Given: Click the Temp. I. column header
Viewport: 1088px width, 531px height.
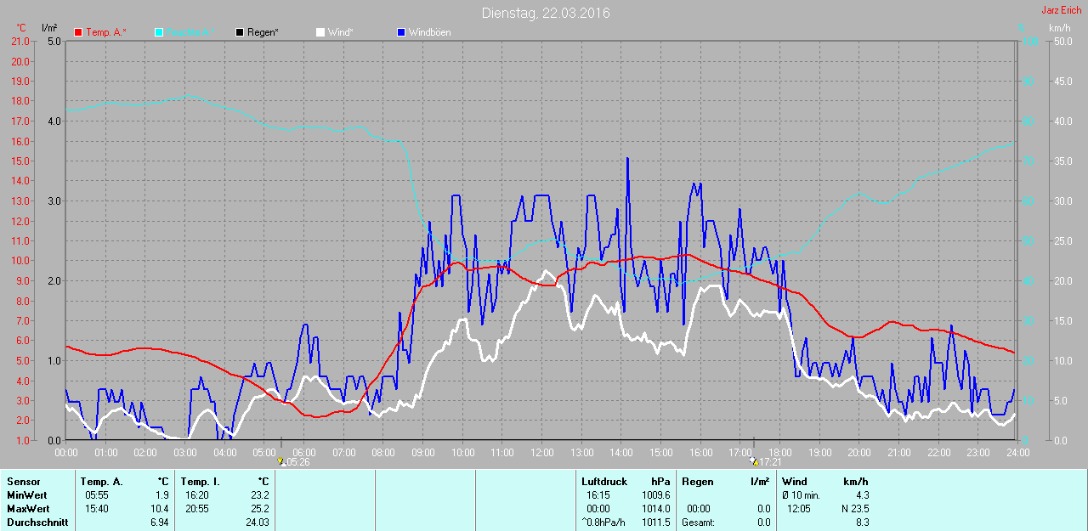Looking at the screenshot, I should (x=200, y=482).
